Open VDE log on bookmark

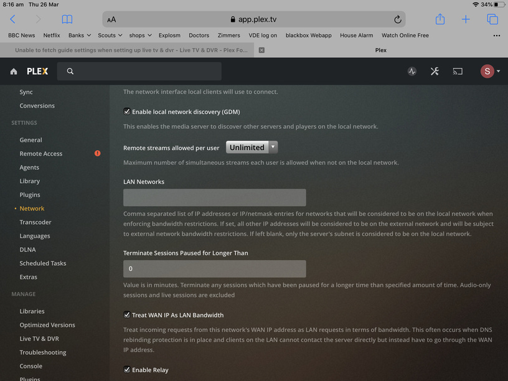coord(263,35)
